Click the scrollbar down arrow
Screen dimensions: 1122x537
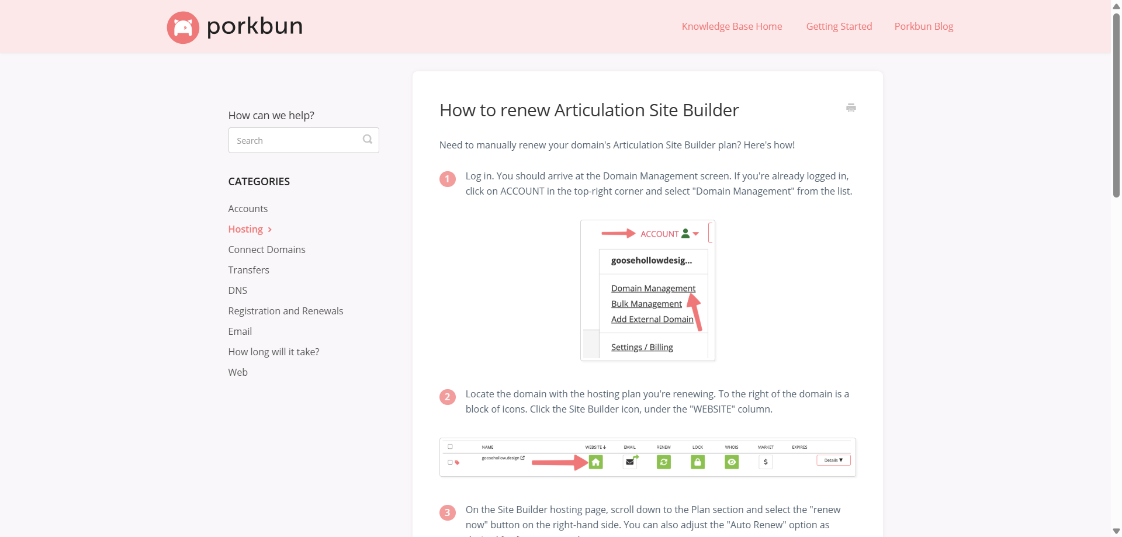click(x=1116, y=531)
